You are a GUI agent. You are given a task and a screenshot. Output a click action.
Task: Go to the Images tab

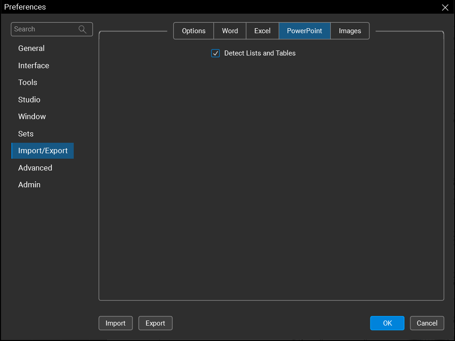tap(349, 31)
